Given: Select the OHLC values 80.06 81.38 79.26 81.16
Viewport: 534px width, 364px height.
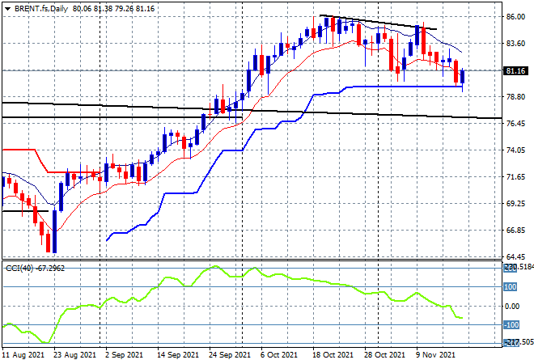Looking at the screenshot, I should coord(113,9).
